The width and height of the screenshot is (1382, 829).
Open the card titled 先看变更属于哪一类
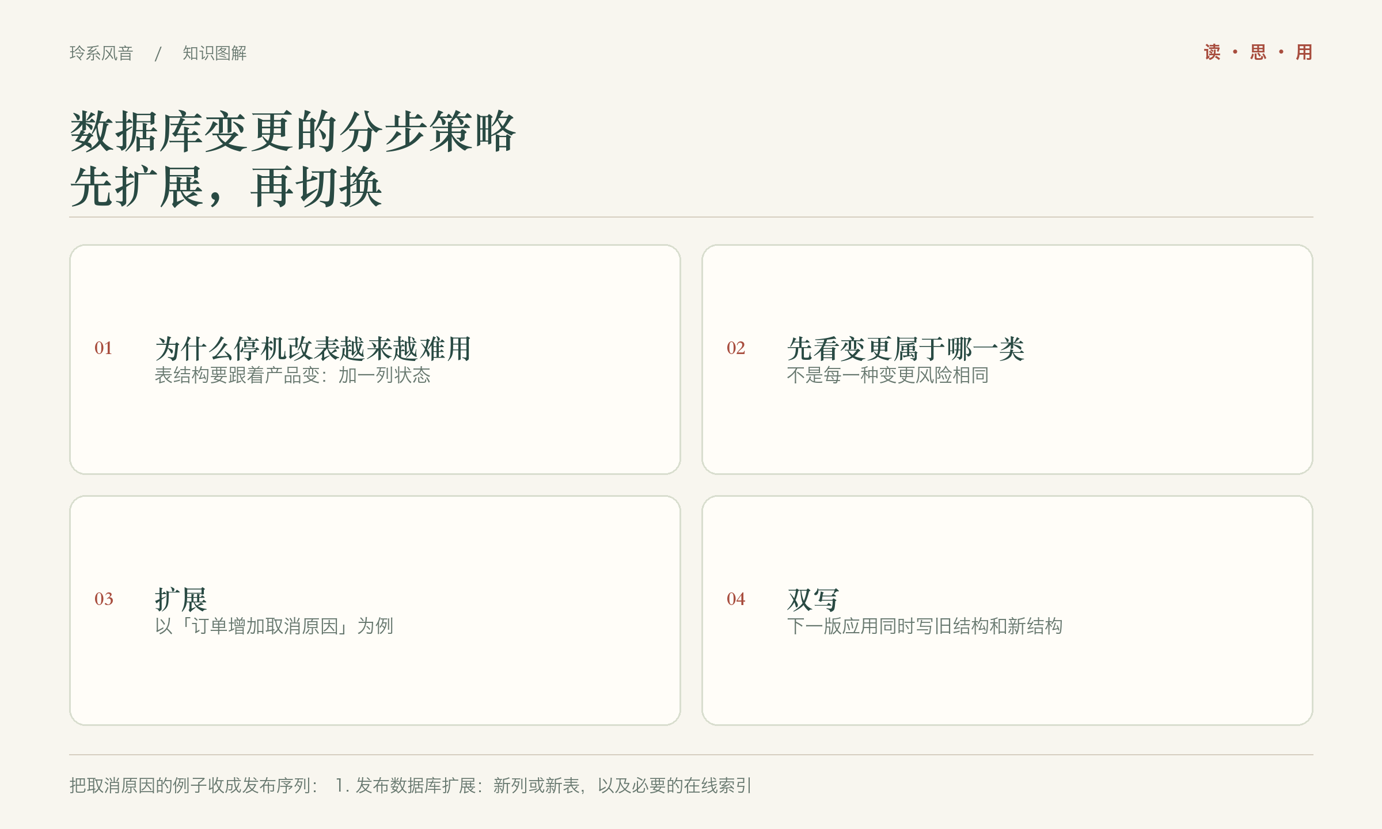pos(1007,359)
